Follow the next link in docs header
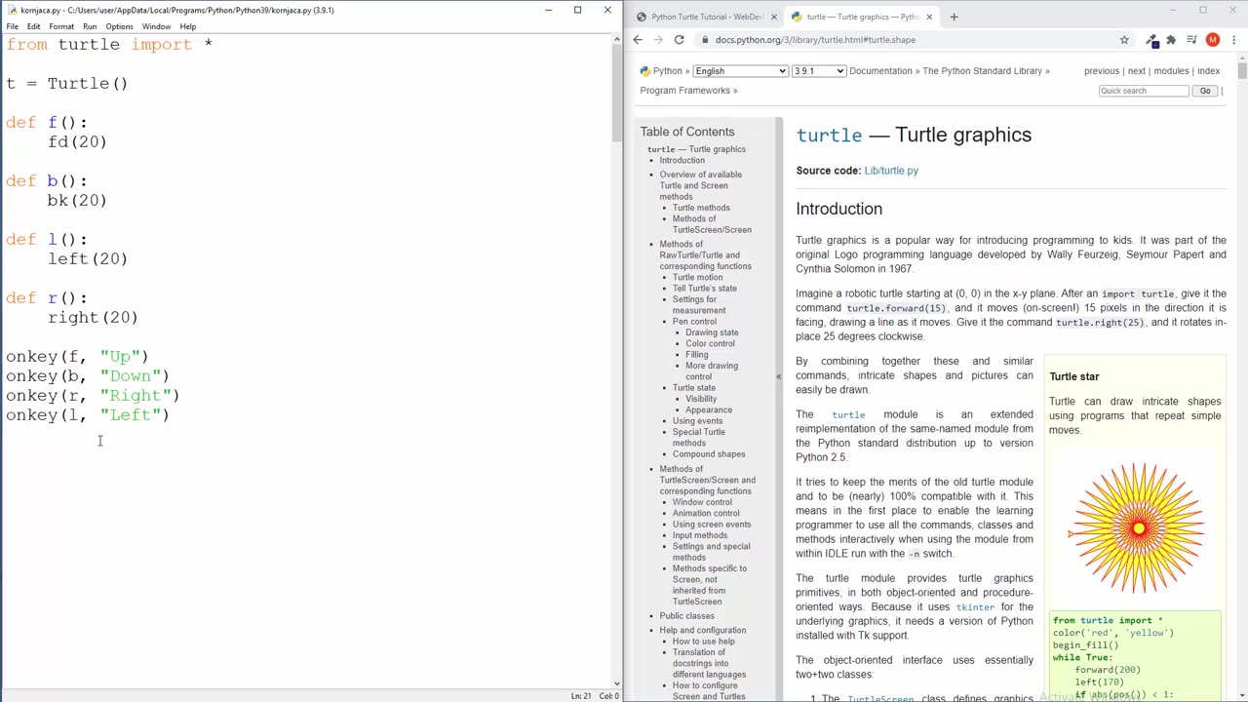This screenshot has width=1248, height=702. [x=1137, y=71]
